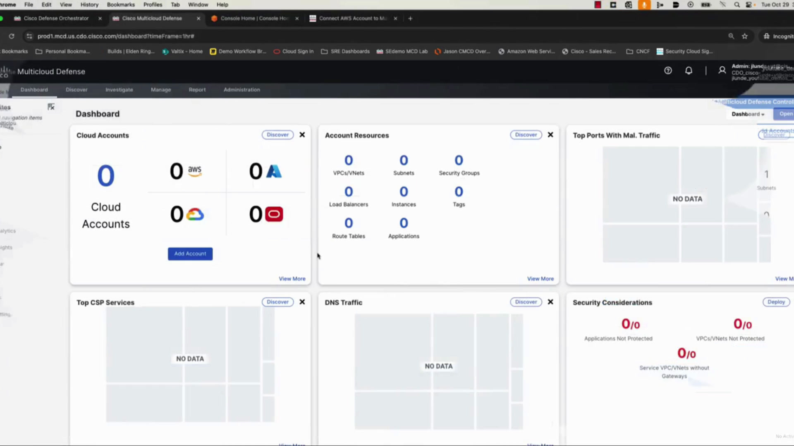
Task: Click the Azure logo in Cloud Accounts
Action: pyautogui.click(x=274, y=171)
